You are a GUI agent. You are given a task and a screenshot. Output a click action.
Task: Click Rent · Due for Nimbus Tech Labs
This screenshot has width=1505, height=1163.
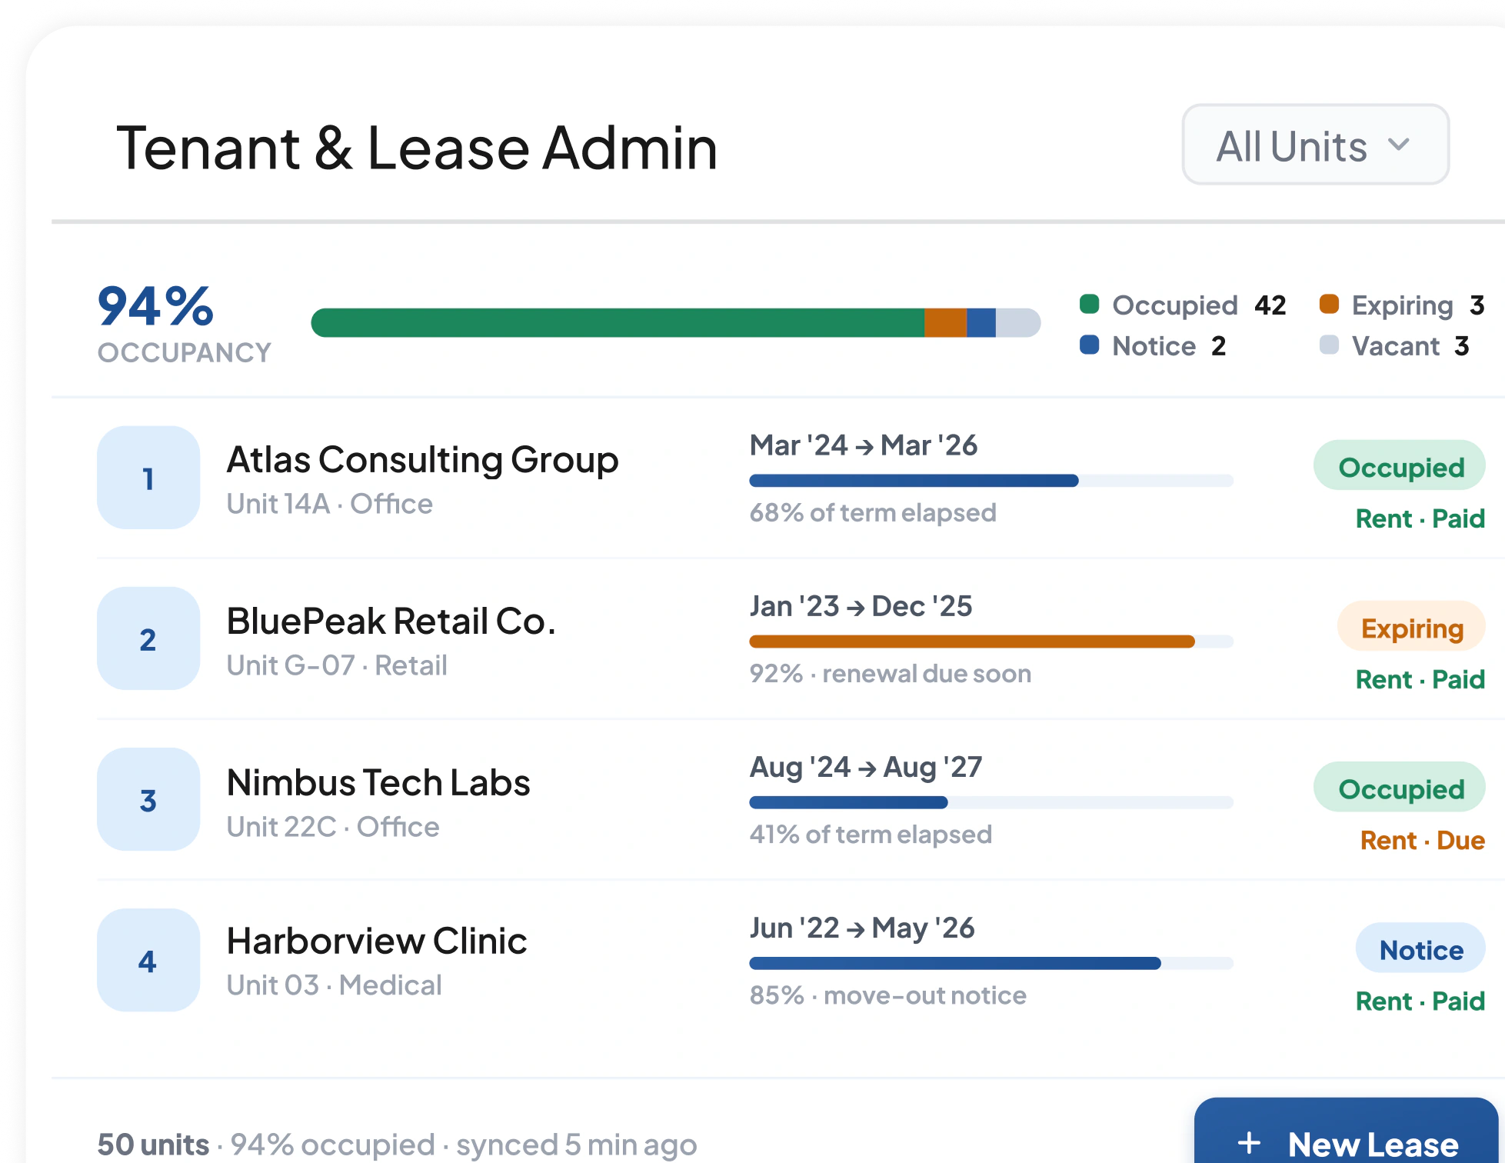(x=1422, y=840)
